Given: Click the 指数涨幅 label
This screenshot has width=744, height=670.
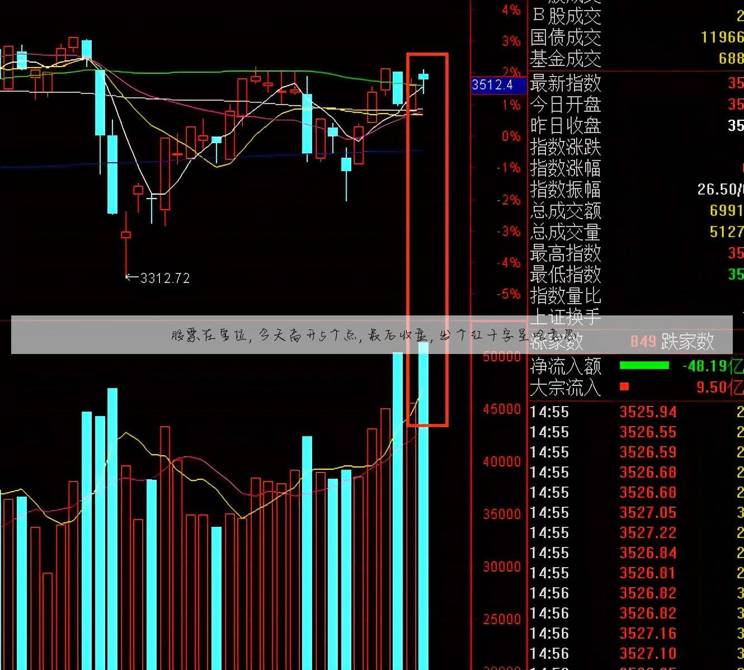Looking at the screenshot, I should (566, 168).
